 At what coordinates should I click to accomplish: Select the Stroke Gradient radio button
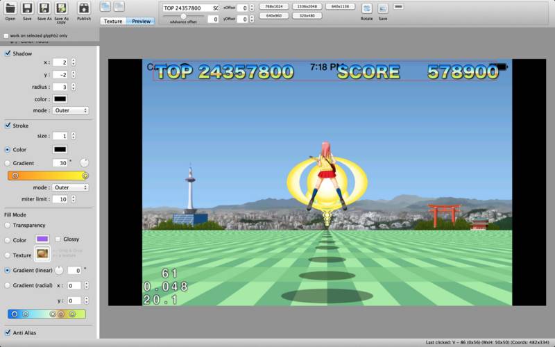coord(8,163)
